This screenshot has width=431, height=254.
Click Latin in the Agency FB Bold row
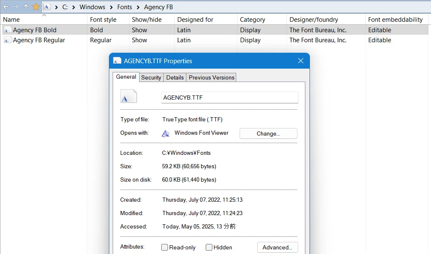184,30
